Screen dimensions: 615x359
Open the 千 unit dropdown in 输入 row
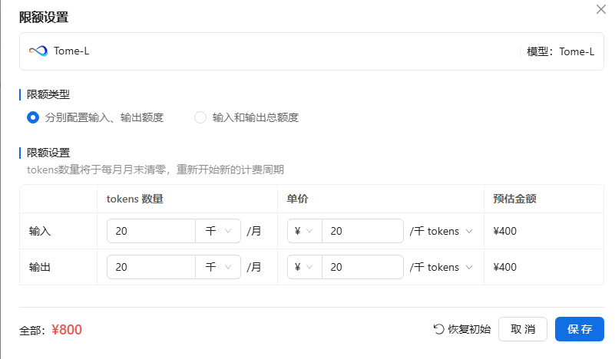coord(218,231)
